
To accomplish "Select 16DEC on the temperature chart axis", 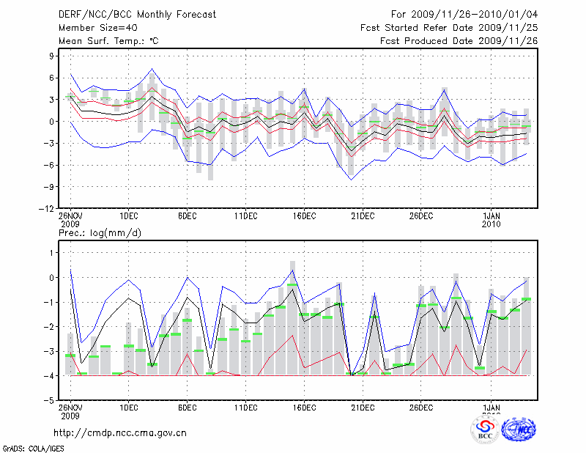I will 304,216.
